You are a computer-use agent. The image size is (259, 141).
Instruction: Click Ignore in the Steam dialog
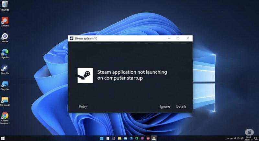[165, 106]
